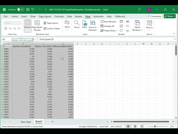This screenshot has width=178, height=134.
Task: Select column E header
Action: tap(78, 44)
